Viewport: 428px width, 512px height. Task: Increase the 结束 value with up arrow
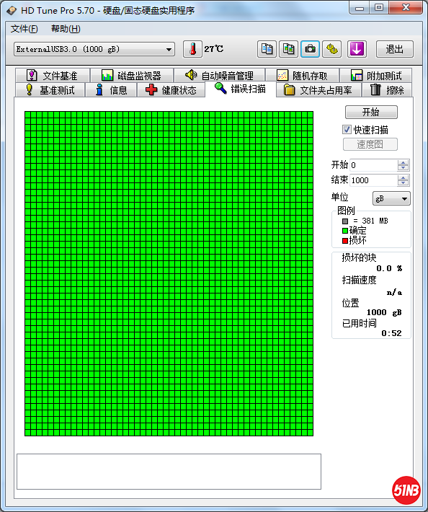point(404,177)
